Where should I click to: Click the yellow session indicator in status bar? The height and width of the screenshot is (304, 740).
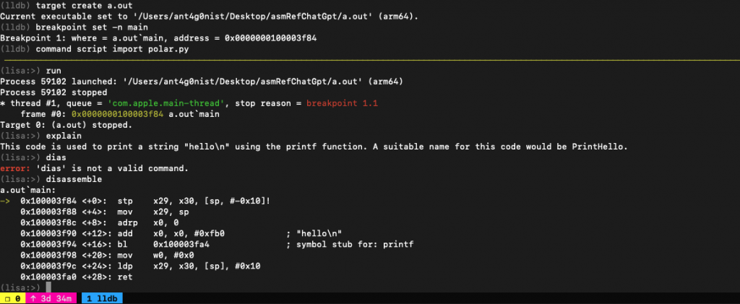click(12, 298)
